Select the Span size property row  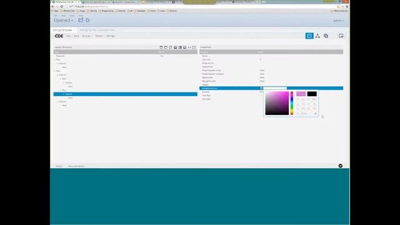click(x=271, y=59)
